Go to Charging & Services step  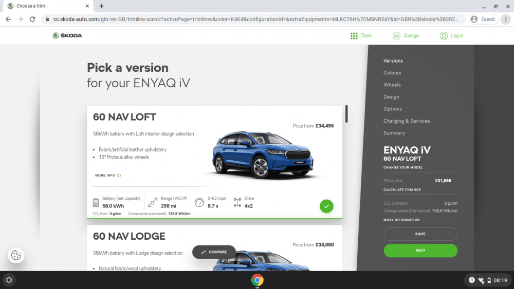click(x=407, y=121)
